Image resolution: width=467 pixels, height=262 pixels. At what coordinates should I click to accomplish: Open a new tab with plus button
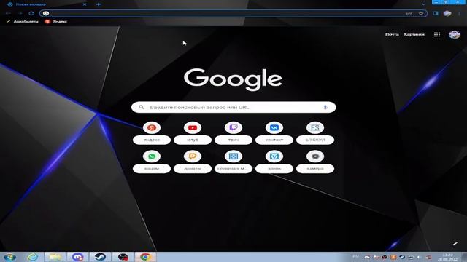click(99, 4)
